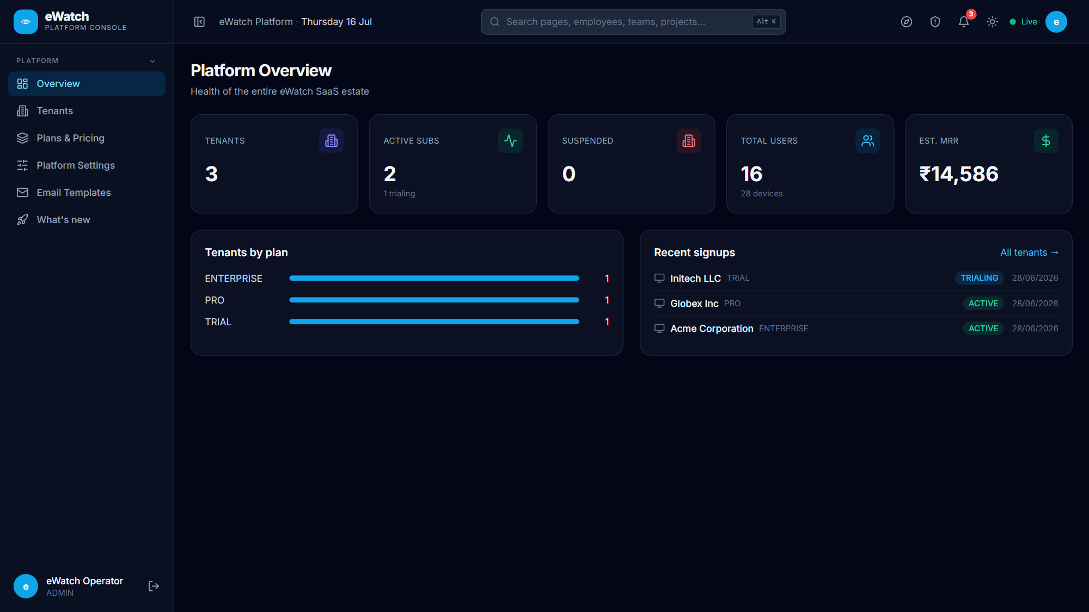
Task: Open Initech LLC signup row
Action: point(856,278)
